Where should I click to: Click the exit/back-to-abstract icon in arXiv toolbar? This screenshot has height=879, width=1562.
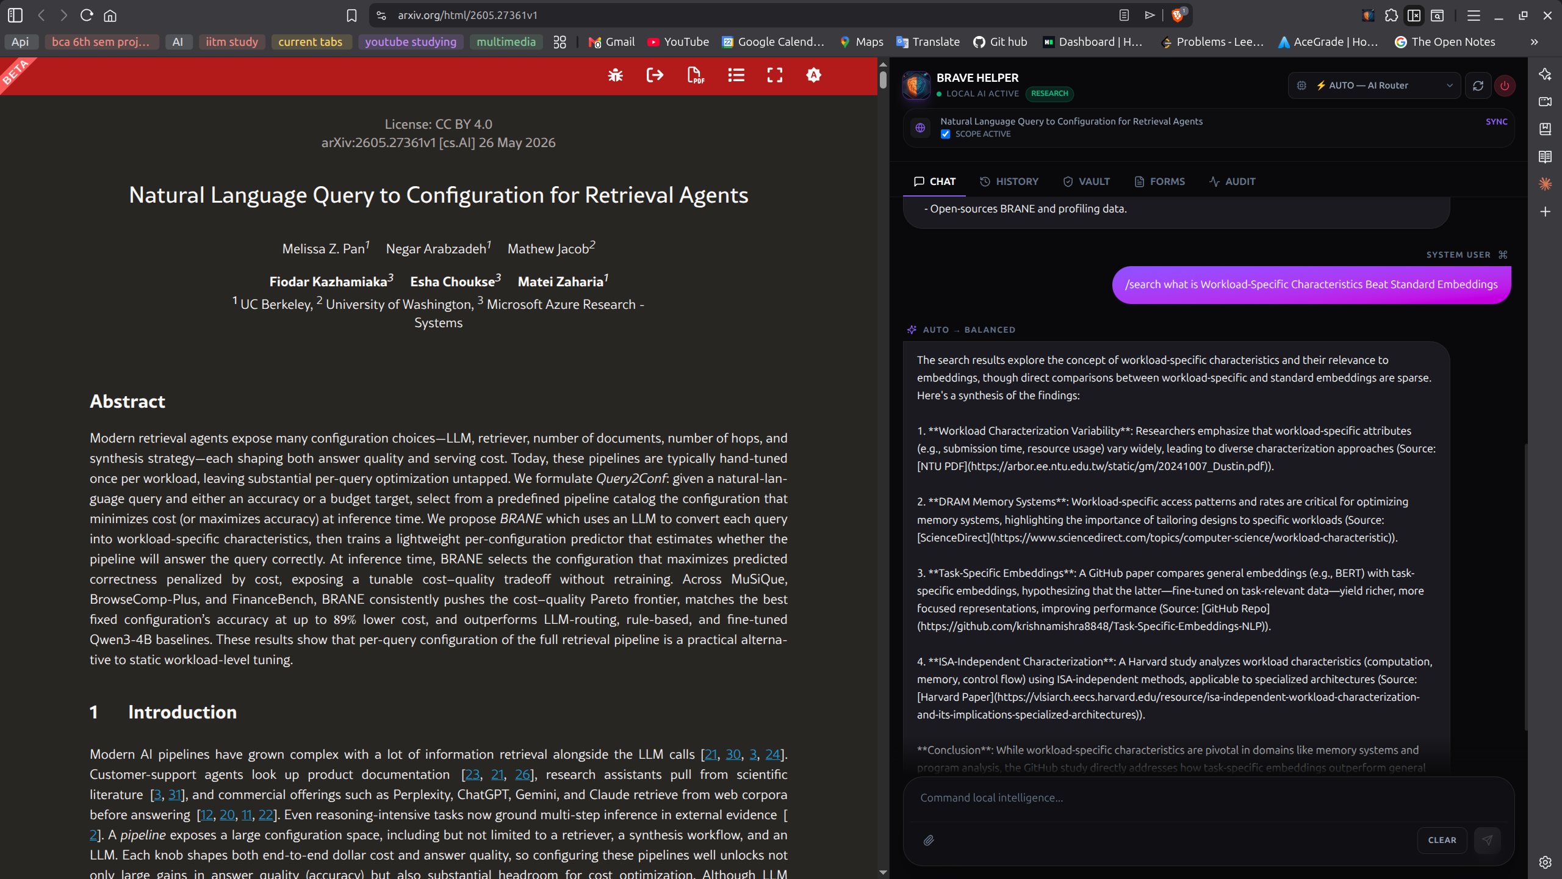coord(655,75)
